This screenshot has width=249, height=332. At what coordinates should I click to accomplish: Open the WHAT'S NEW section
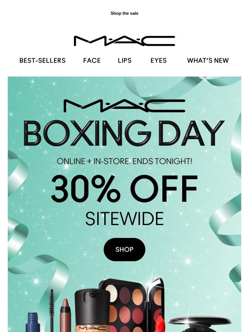pyautogui.click(x=208, y=61)
